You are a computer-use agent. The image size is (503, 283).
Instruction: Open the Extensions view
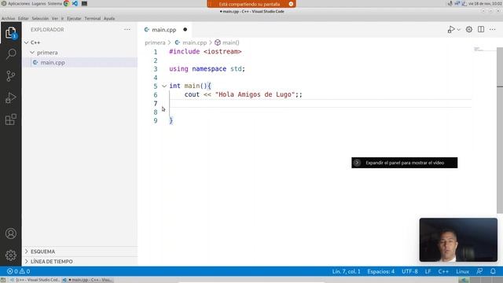click(10, 119)
